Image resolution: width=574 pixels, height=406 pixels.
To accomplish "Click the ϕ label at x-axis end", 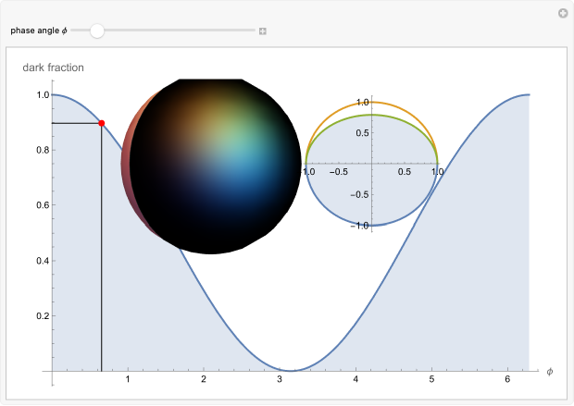I will tap(549, 371).
